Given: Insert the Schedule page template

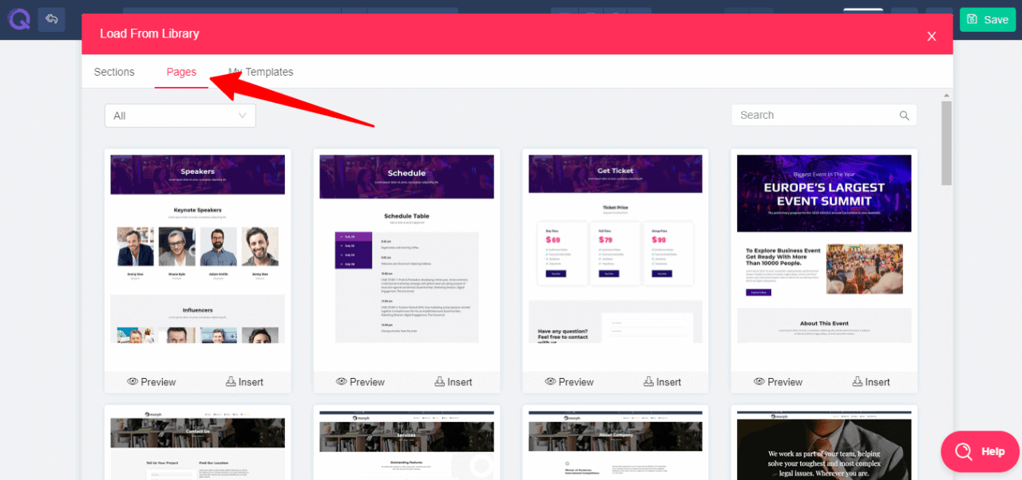Looking at the screenshot, I should pyautogui.click(x=454, y=382).
